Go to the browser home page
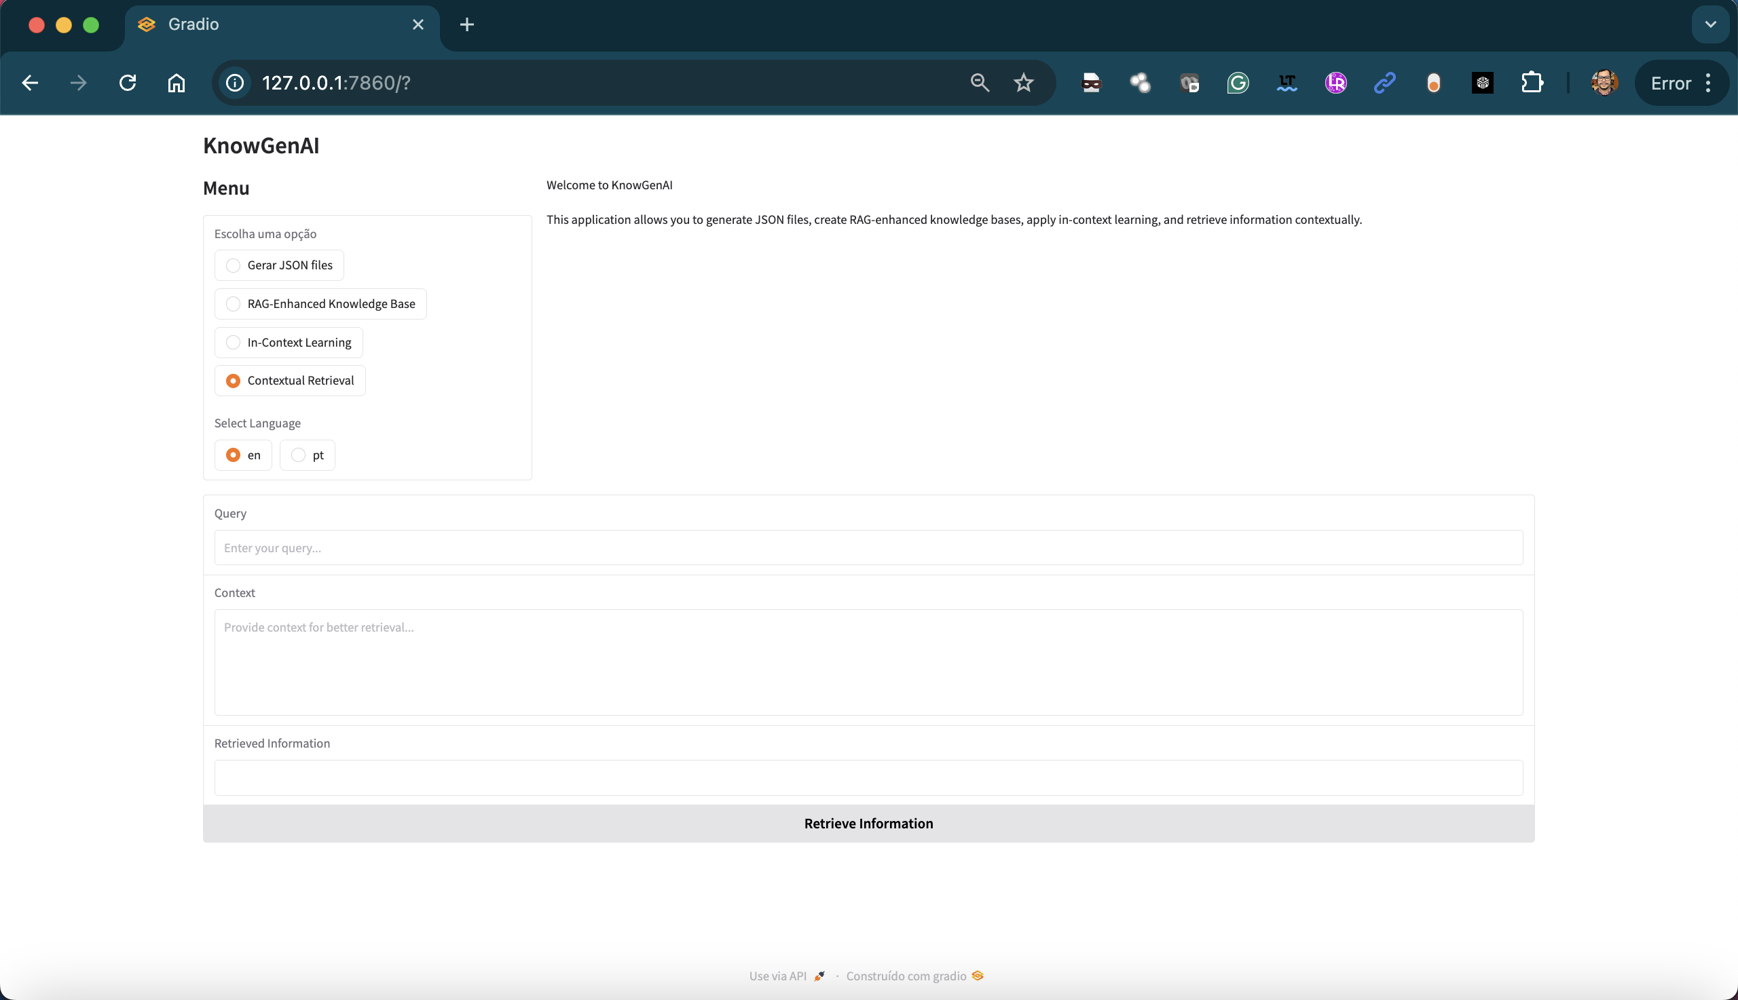 click(177, 83)
